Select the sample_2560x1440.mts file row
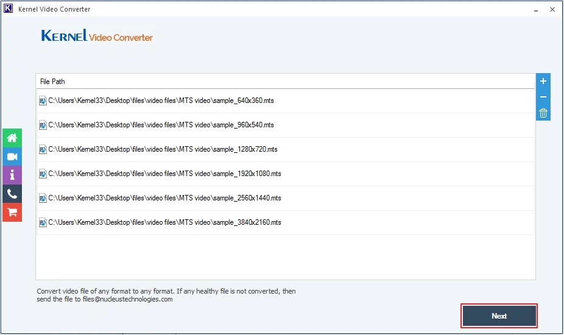 point(286,199)
